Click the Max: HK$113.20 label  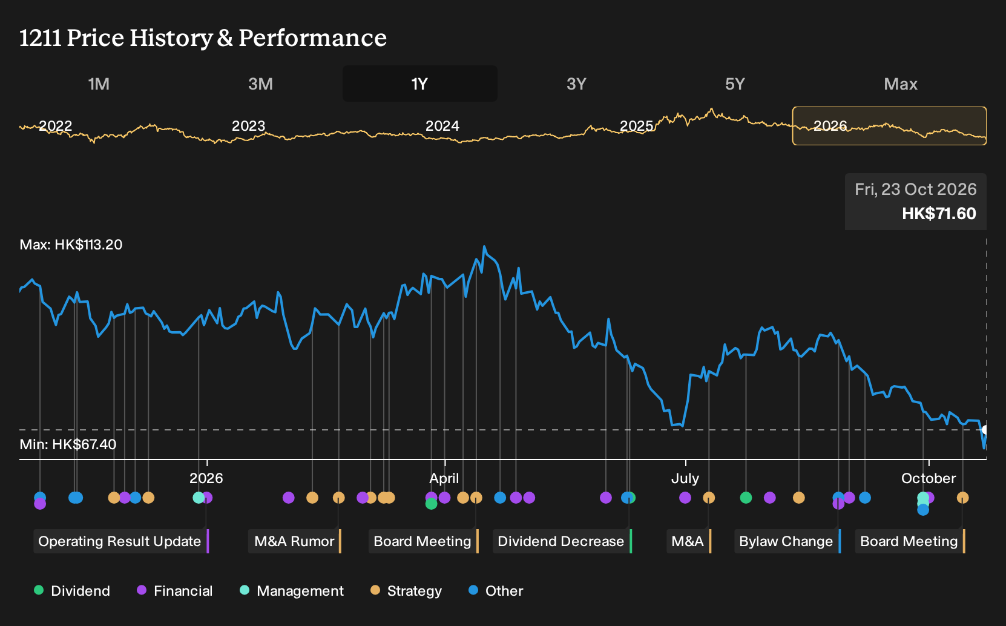pos(71,245)
